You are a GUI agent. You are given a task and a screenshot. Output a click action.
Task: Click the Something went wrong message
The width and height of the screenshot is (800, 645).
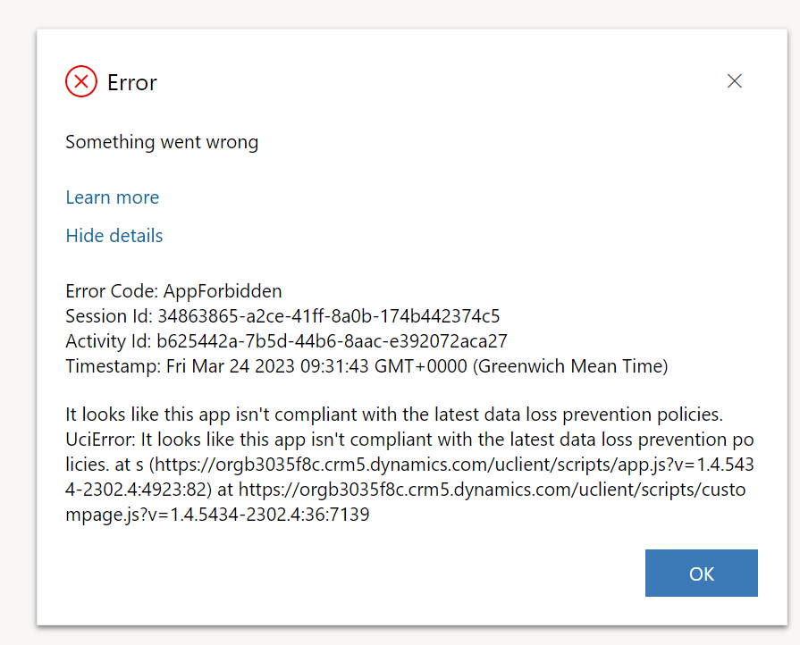161,141
